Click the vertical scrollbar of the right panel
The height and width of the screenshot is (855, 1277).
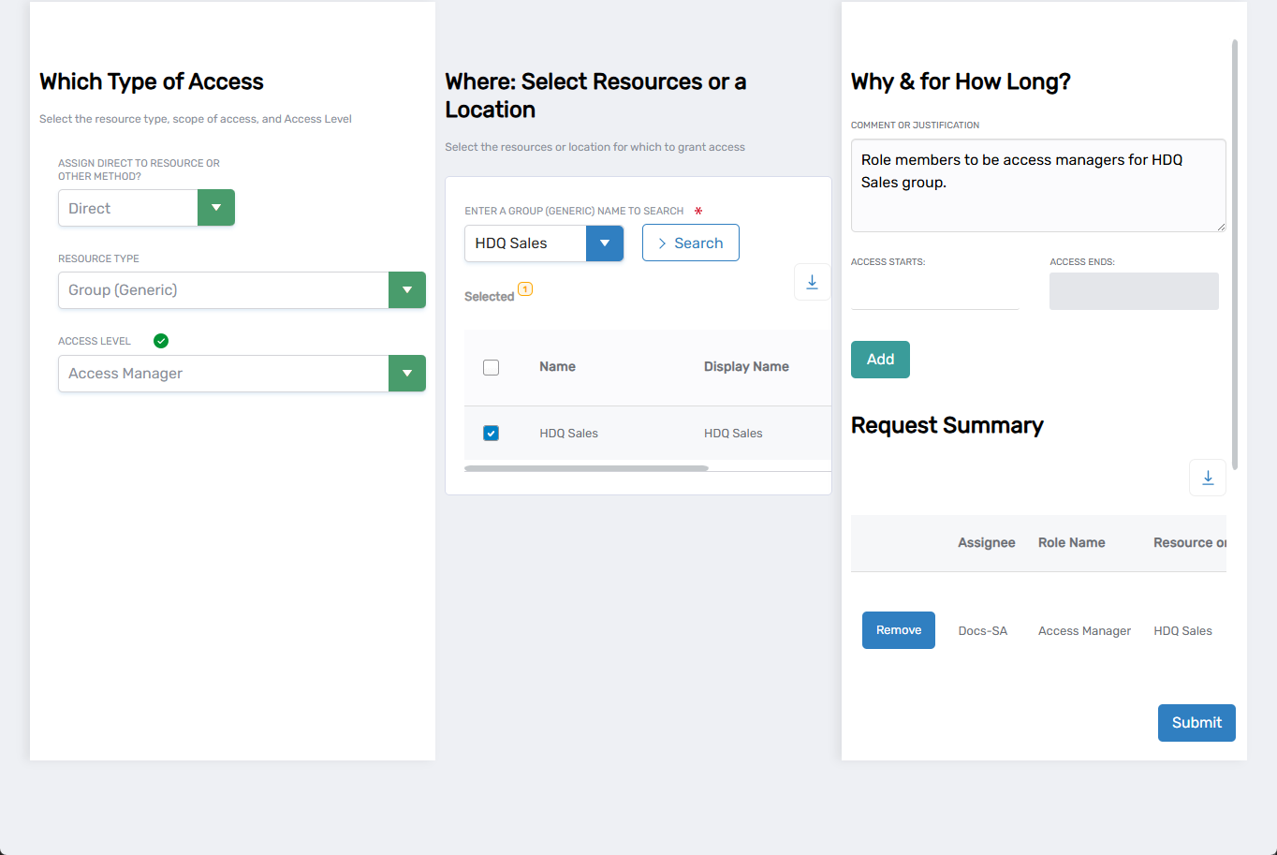1234,253
